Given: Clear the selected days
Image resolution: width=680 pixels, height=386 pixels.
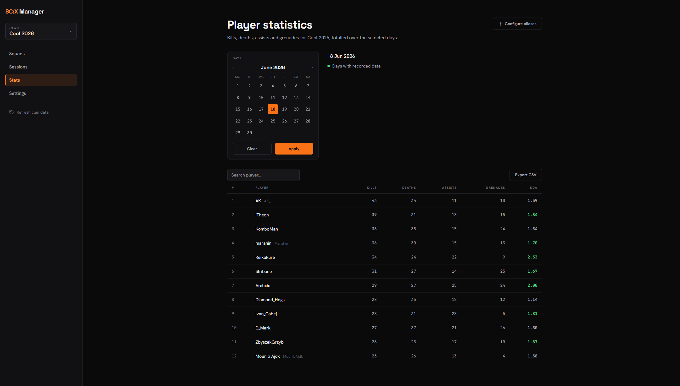Looking at the screenshot, I should [x=252, y=149].
